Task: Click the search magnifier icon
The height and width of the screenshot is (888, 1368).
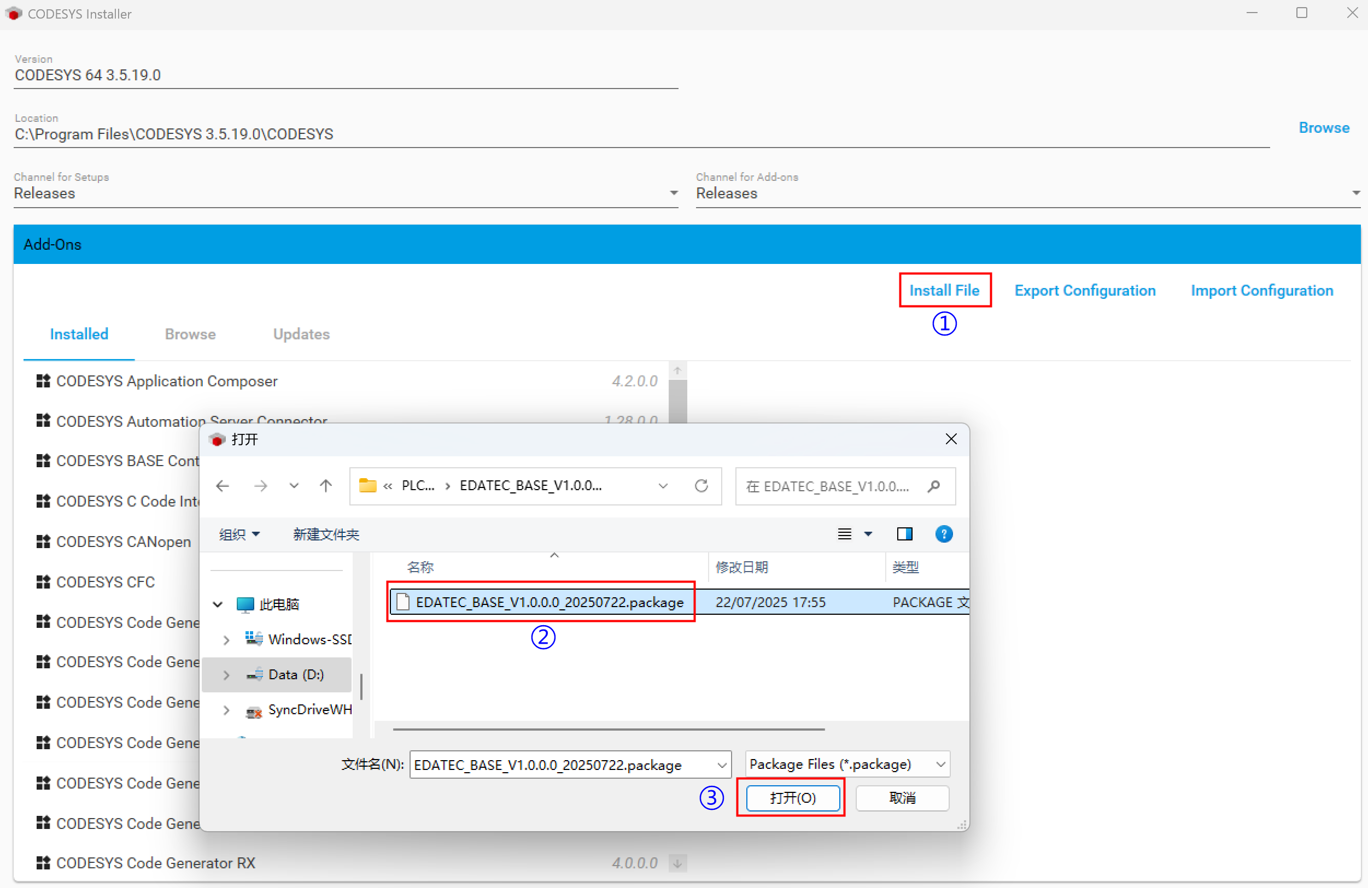Action: coord(933,486)
